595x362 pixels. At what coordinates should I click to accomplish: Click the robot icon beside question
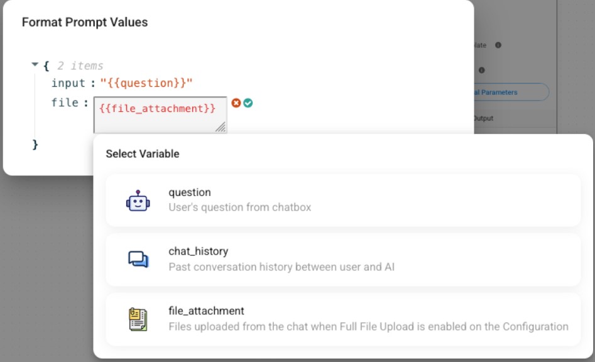[x=138, y=200]
